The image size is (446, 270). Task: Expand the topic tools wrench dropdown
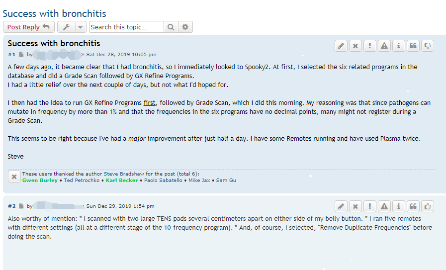pos(72,27)
